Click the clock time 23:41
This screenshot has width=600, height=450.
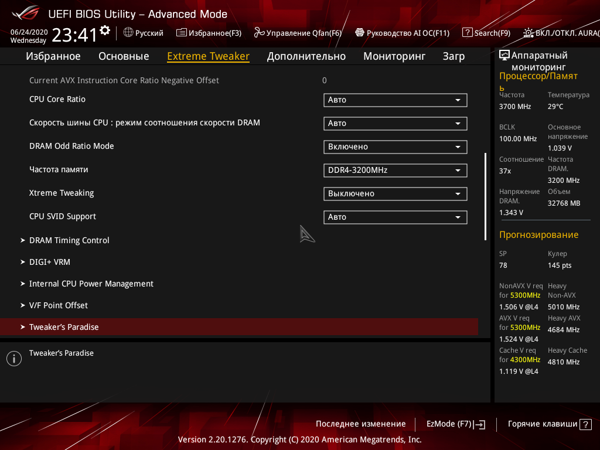[74, 35]
